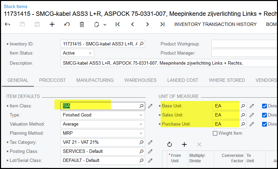Click the back arrow toolbar icon
This screenshot has width=278, height=169.
(x=7, y=24)
